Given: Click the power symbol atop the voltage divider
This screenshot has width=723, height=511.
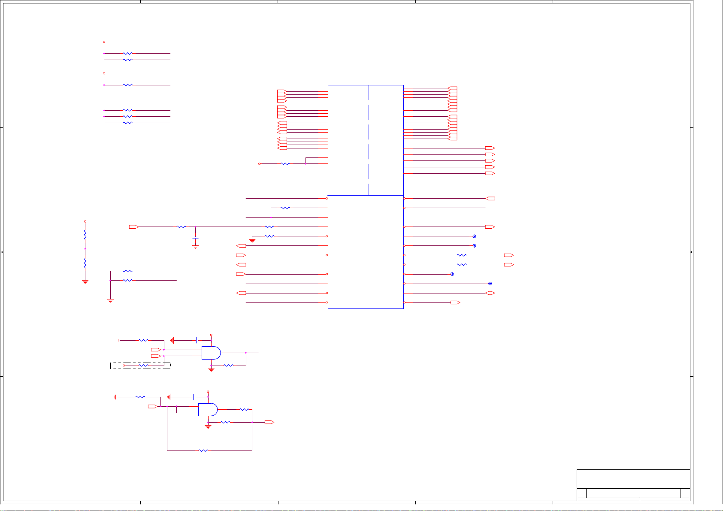Looking at the screenshot, I should [85, 221].
